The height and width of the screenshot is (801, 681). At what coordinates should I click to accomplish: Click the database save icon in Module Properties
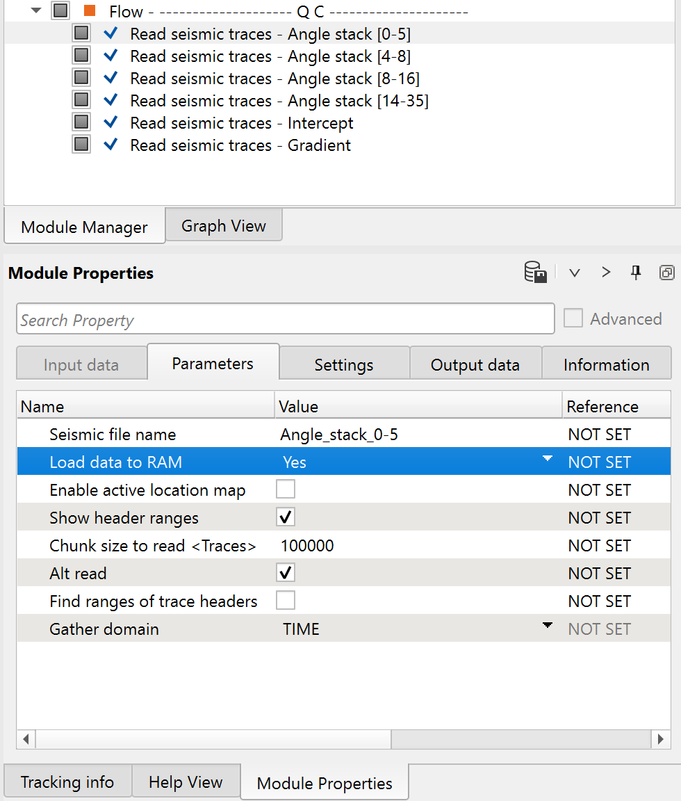pos(535,273)
